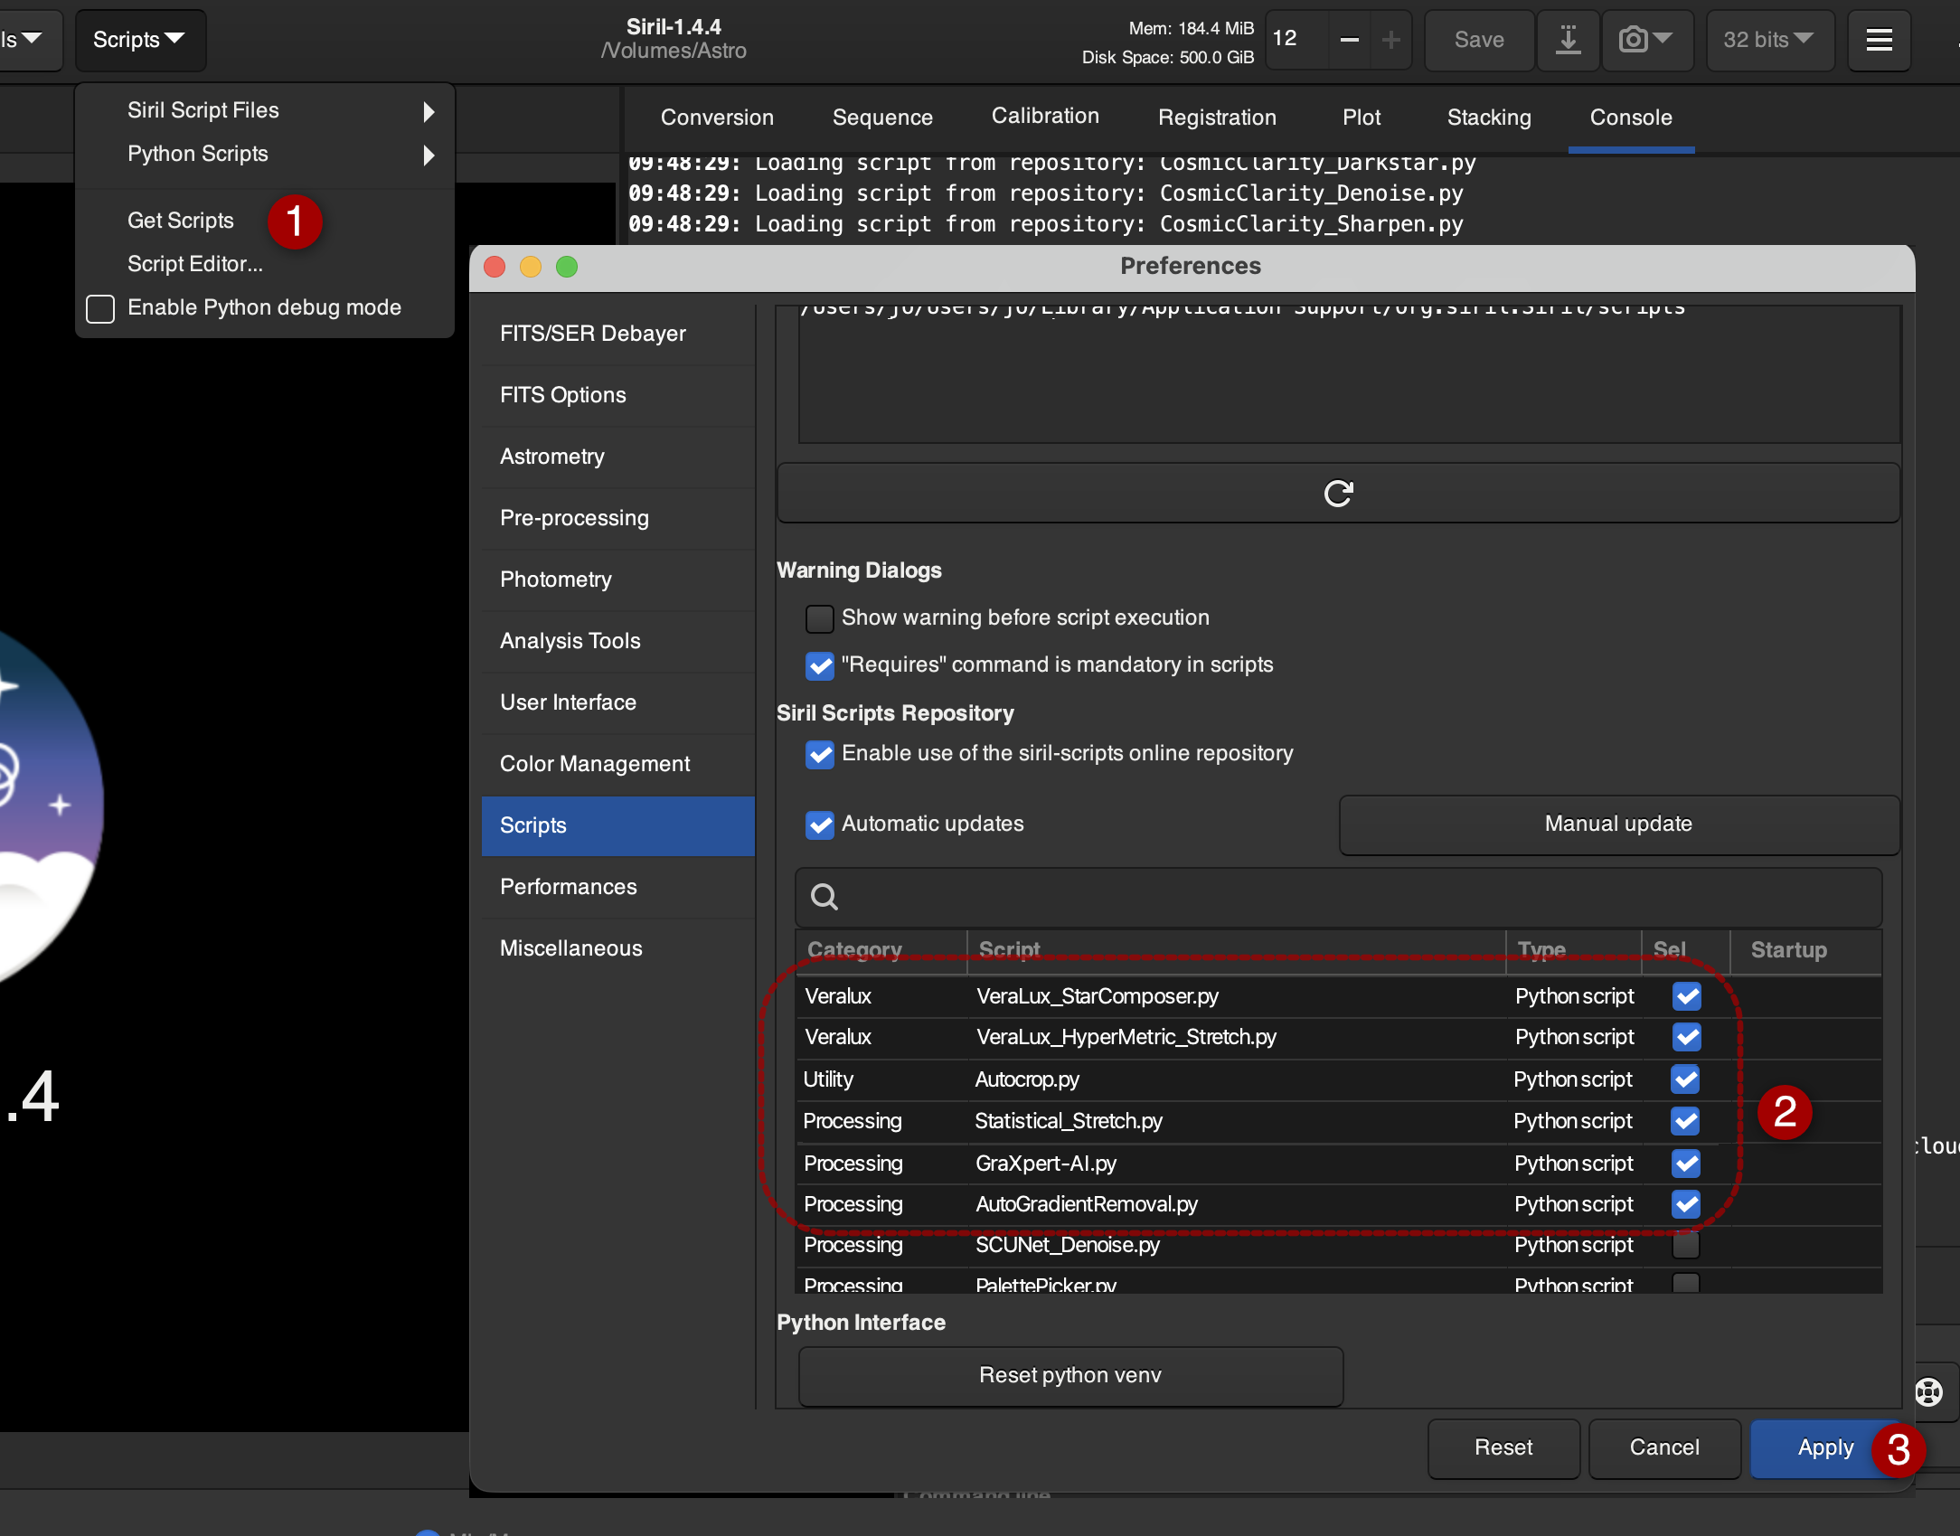Screen dimensions: 1960x1536
Task: Open the Scripts dropdown menu
Action: click(139, 40)
